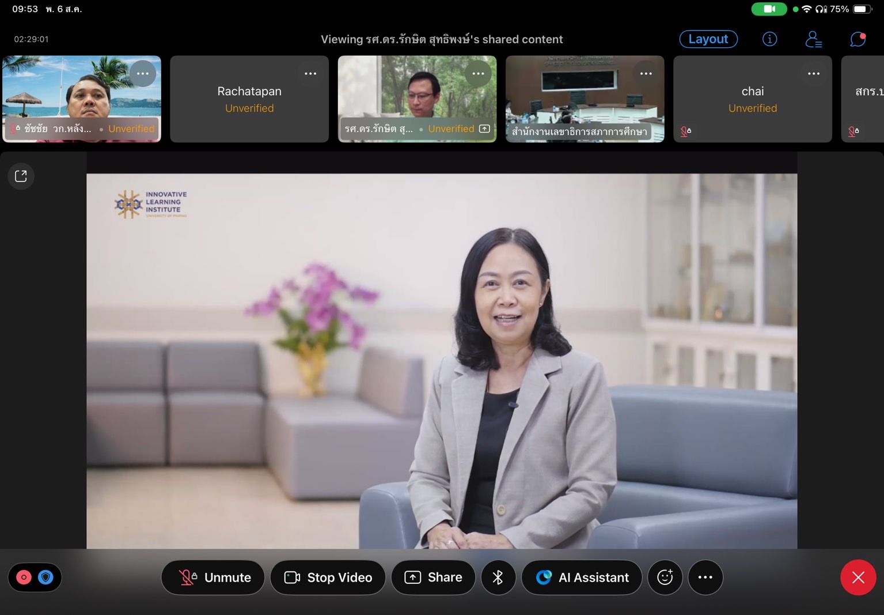
Task: Tap the headphones status icon
Action: [821, 9]
